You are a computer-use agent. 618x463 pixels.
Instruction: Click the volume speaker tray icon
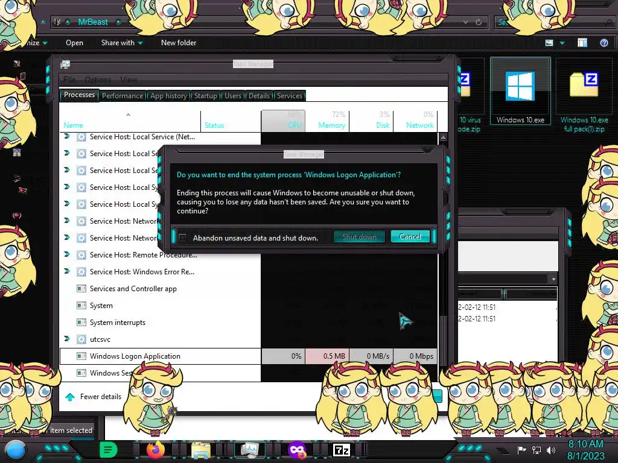click(x=551, y=450)
